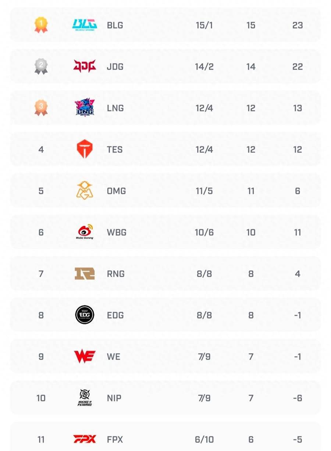The height and width of the screenshot is (451, 331).
Task: Click the WE red logo
Action: click(x=85, y=357)
